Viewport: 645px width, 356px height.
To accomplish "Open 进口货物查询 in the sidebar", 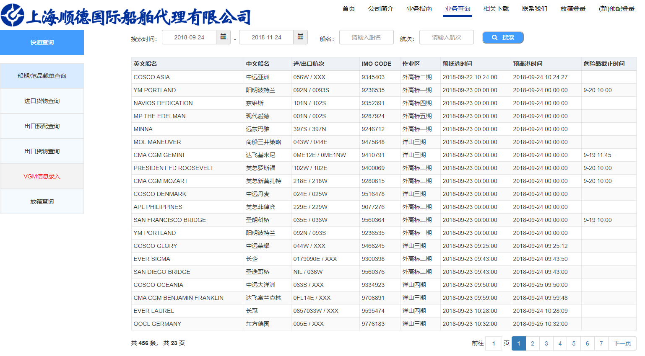I will coord(42,101).
